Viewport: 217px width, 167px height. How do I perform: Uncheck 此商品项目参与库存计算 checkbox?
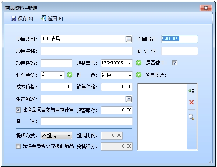[18, 110]
